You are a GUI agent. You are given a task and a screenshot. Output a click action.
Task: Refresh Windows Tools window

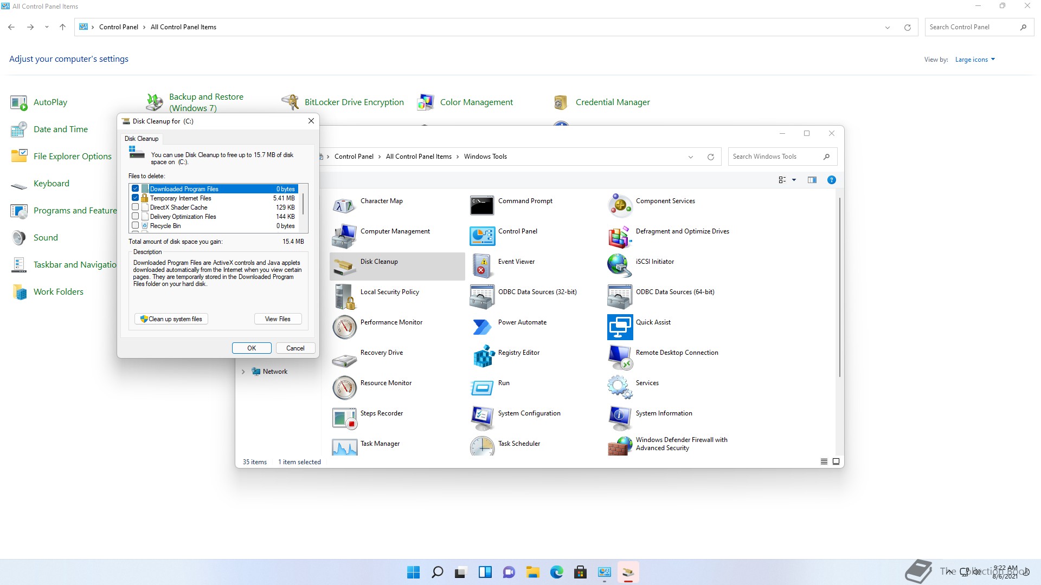(711, 157)
